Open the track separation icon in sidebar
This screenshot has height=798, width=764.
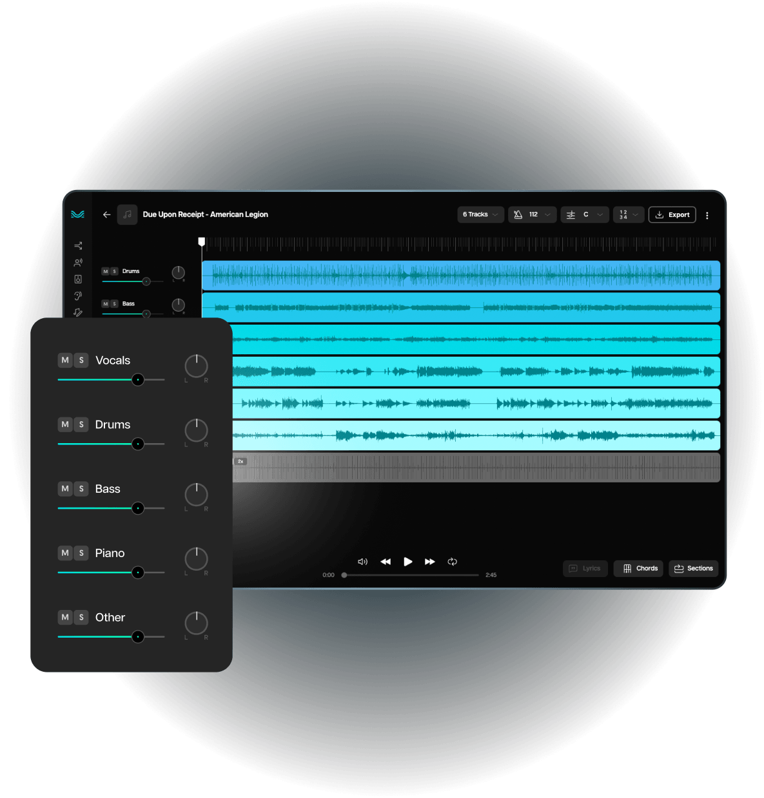click(78, 246)
